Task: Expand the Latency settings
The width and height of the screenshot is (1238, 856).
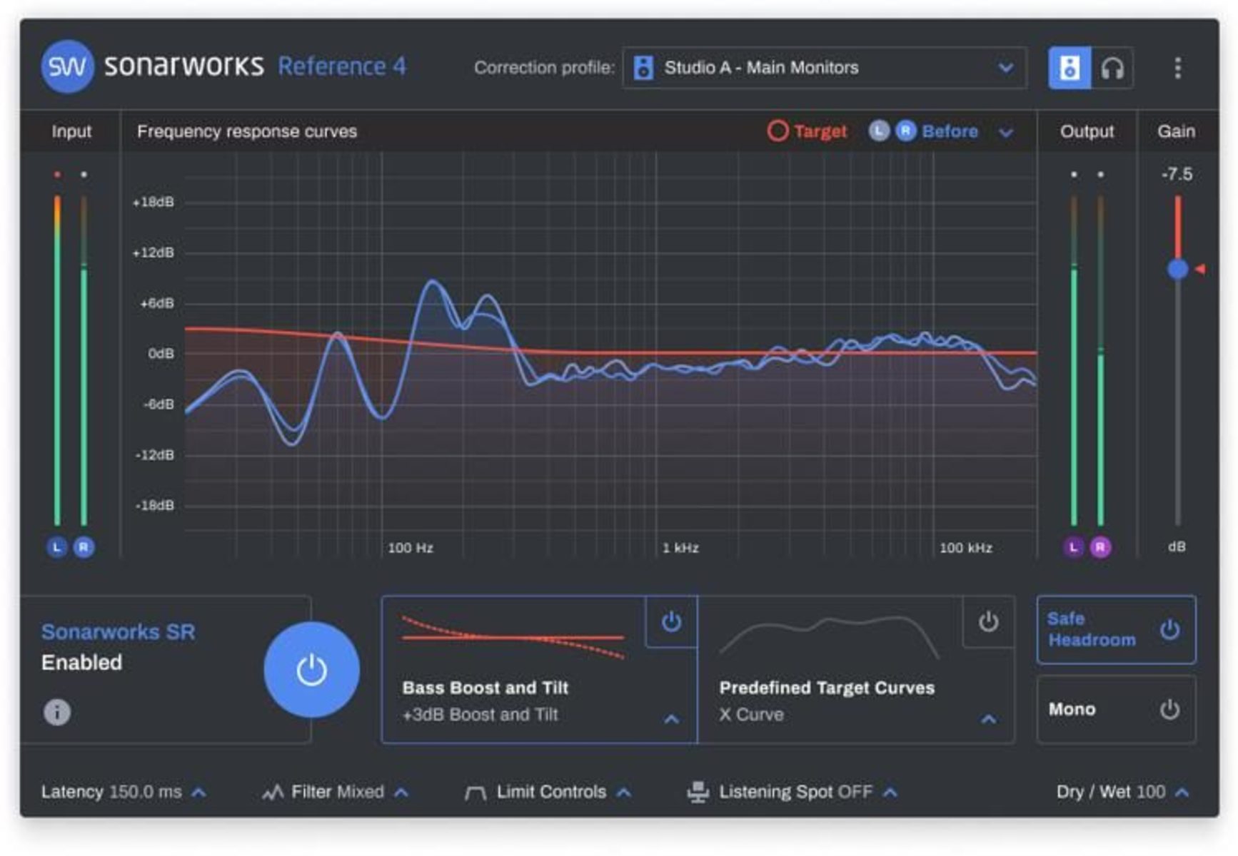Action: pyautogui.click(x=199, y=793)
